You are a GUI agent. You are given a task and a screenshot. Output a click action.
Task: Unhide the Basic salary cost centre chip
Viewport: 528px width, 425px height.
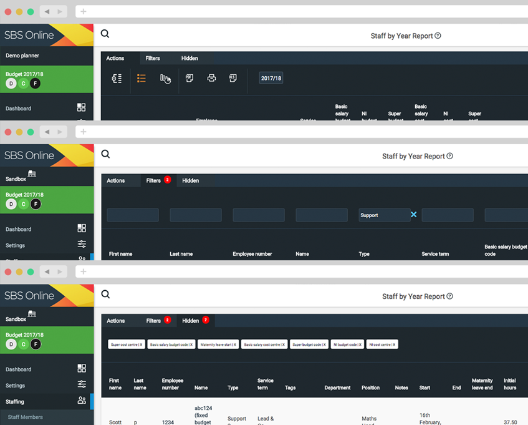click(x=264, y=344)
